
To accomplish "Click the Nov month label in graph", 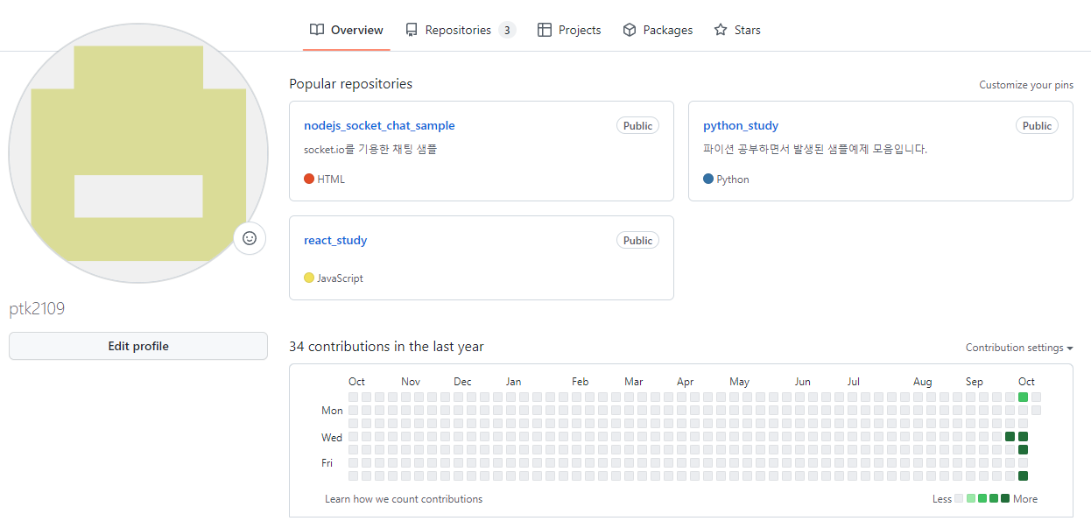I will pos(411,382).
